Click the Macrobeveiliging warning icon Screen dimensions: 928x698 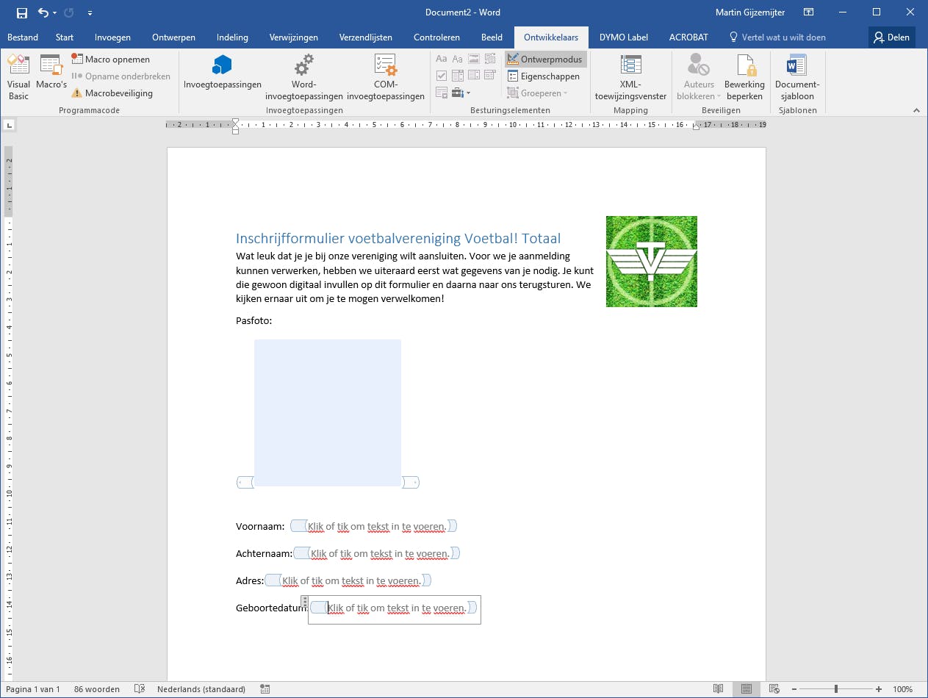pos(76,93)
